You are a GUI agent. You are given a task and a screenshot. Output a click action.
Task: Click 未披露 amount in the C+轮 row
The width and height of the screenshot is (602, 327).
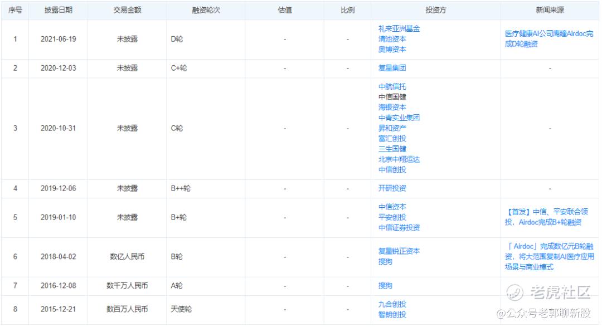(x=127, y=69)
